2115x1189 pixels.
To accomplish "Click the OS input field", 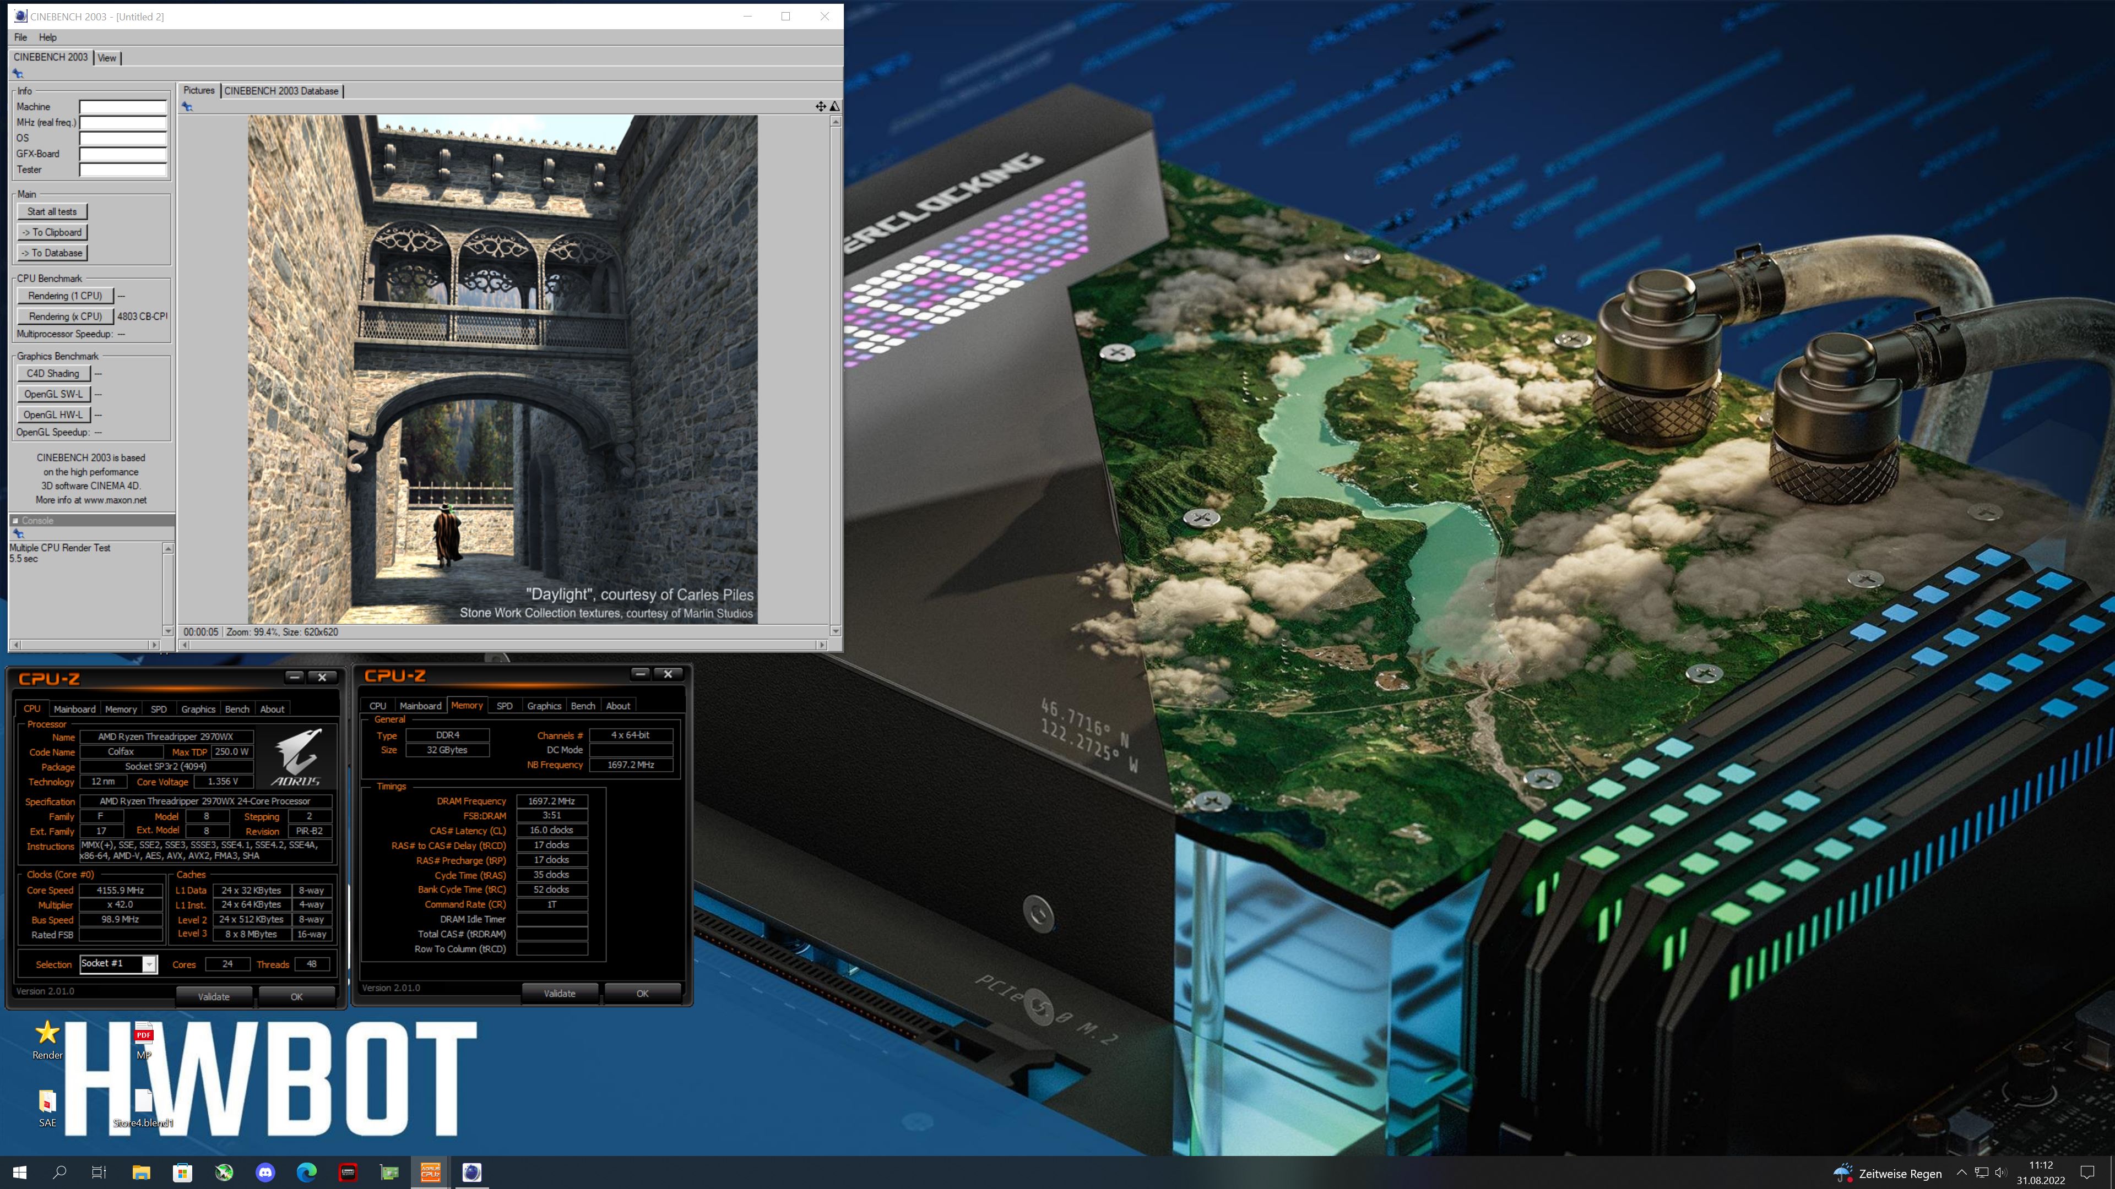I will (x=123, y=138).
